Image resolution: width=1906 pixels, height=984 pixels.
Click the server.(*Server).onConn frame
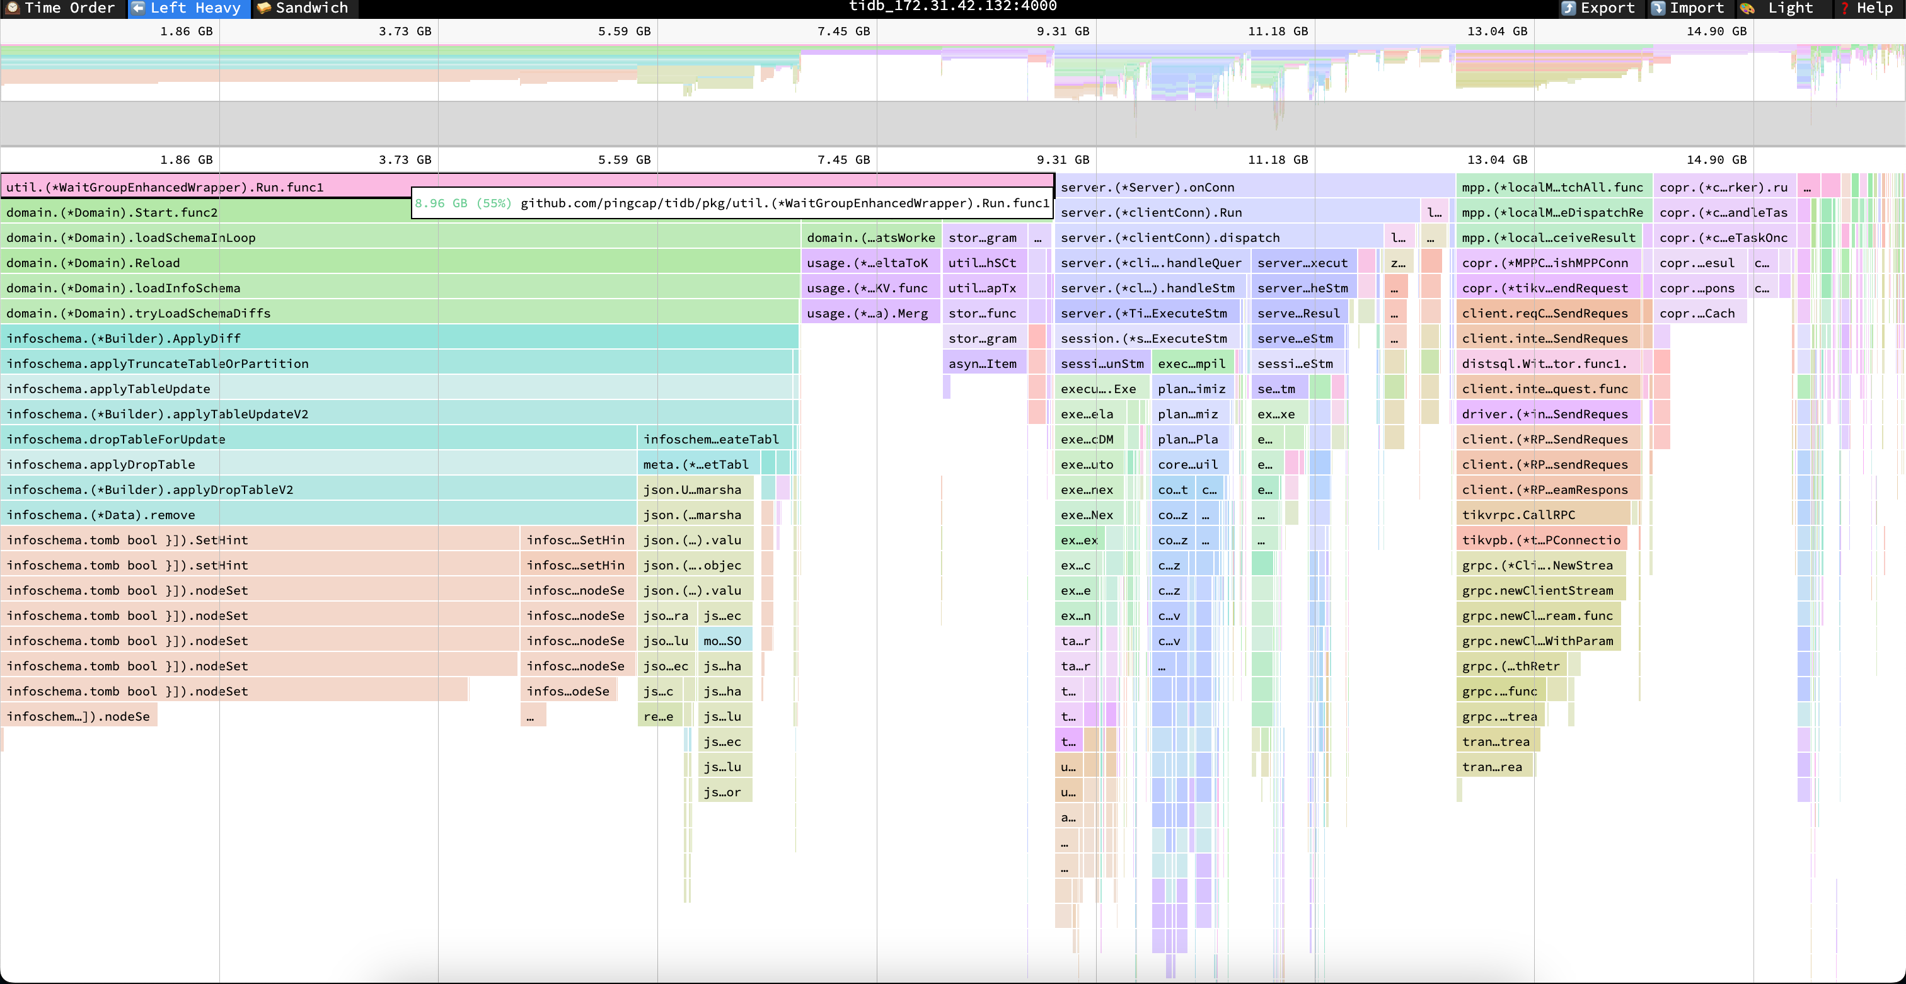pos(1254,187)
